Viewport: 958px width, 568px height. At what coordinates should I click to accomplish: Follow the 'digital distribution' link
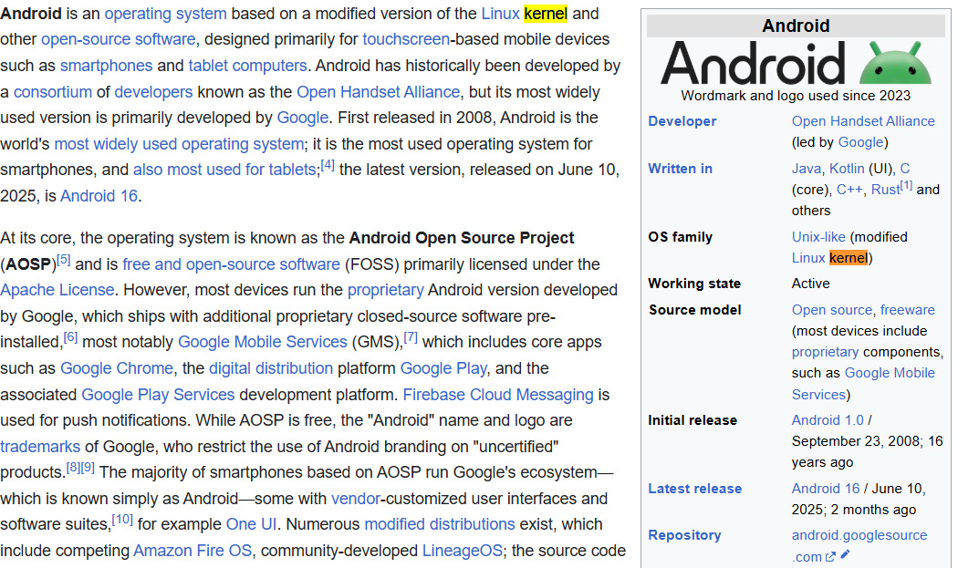tap(271, 369)
